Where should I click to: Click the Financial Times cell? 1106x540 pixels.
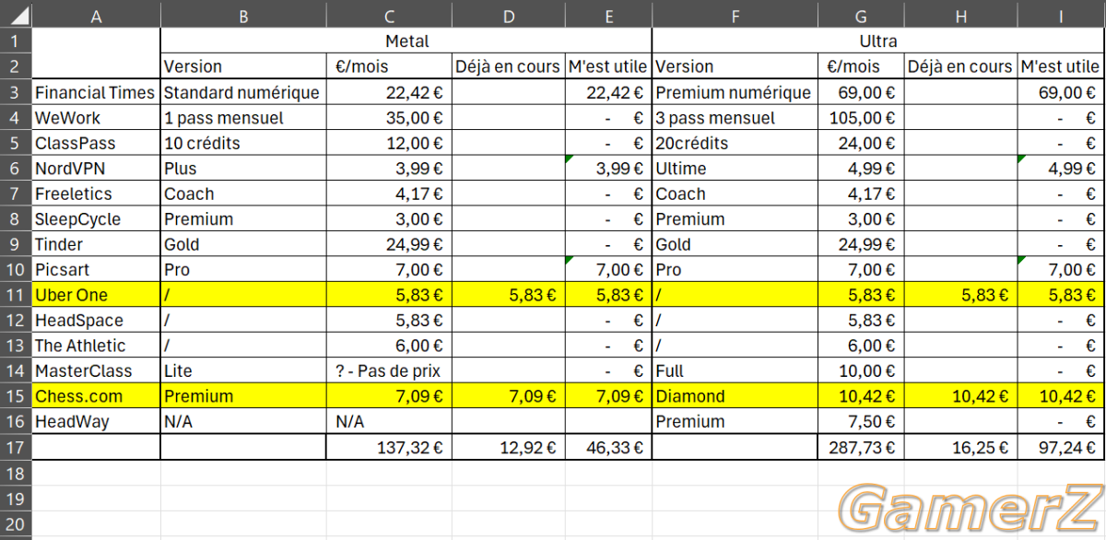click(96, 92)
